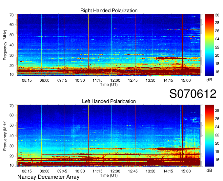The width and height of the screenshot is (223, 181).
Task: Click the 50 frequency tick of the Right Handed plot
Action: [11, 35]
